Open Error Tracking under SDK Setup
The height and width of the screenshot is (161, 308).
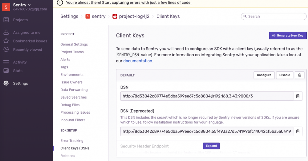pos(72,141)
